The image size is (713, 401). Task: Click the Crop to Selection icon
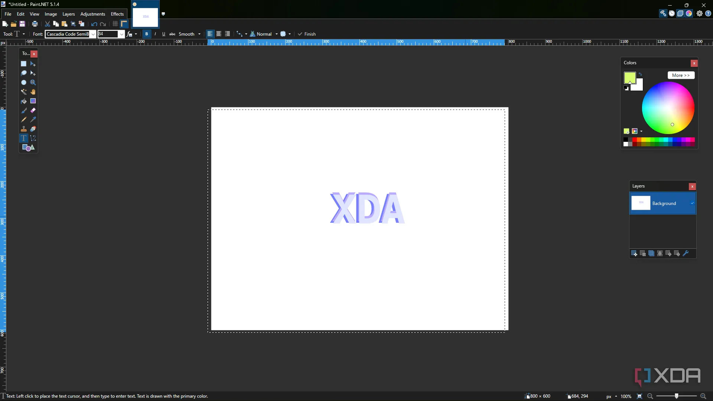tap(73, 24)
